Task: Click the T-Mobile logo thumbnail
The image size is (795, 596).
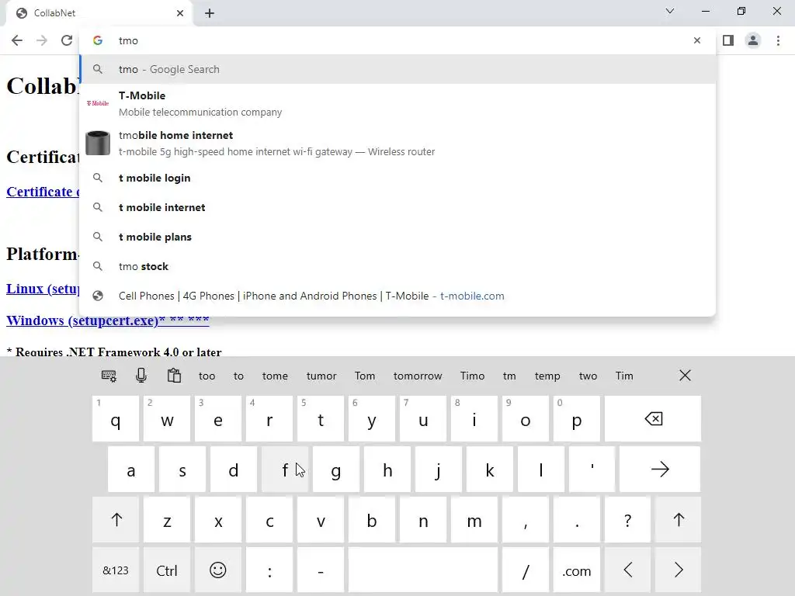Action: [98, 103]
